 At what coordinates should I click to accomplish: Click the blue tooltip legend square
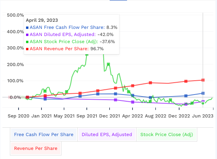pyautogui.click(x=27, y=28)
